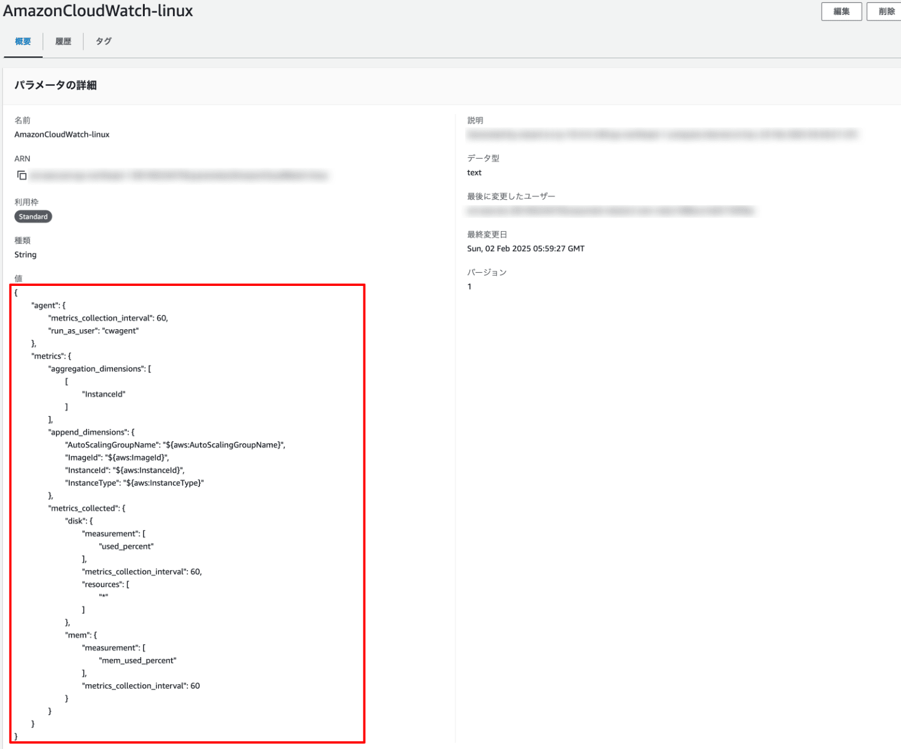The image size is (901, 749).
Task: Select the page title AmazonCloudWatch-linux
Action: pos(98,11)
